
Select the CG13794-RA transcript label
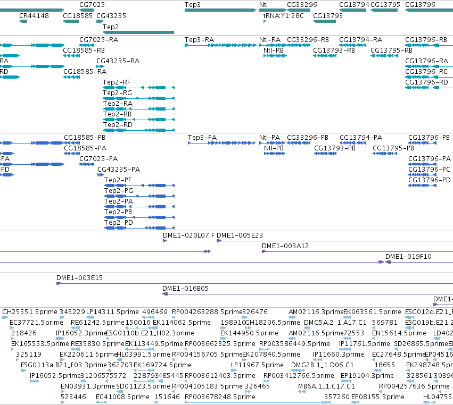tap(360, 39)
